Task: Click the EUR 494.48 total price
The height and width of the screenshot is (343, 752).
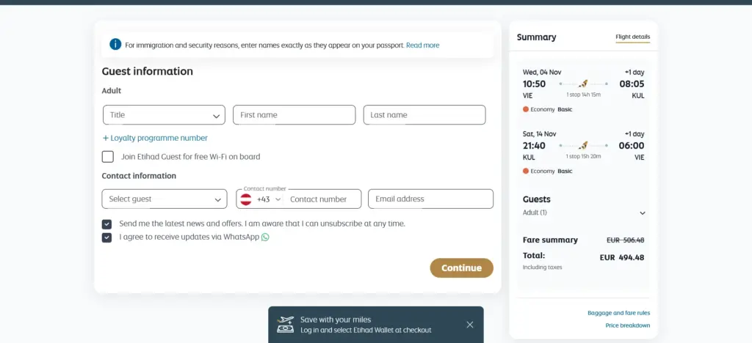Action: click(622, 257)
